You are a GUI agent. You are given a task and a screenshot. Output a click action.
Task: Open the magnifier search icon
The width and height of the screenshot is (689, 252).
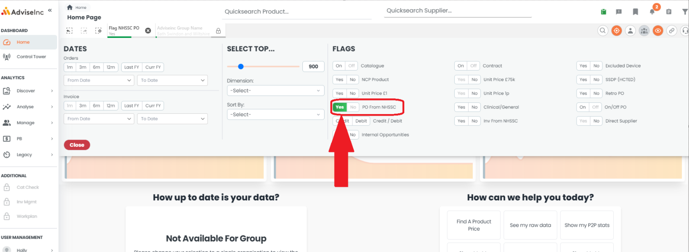[x=603, y=31]
